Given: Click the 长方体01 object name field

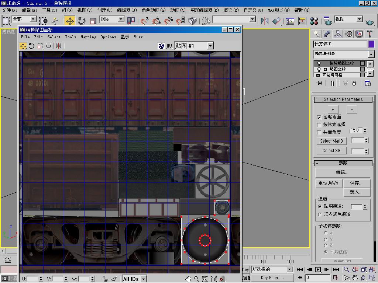Looking at the screenshot, I should click(x=340, y=44).
